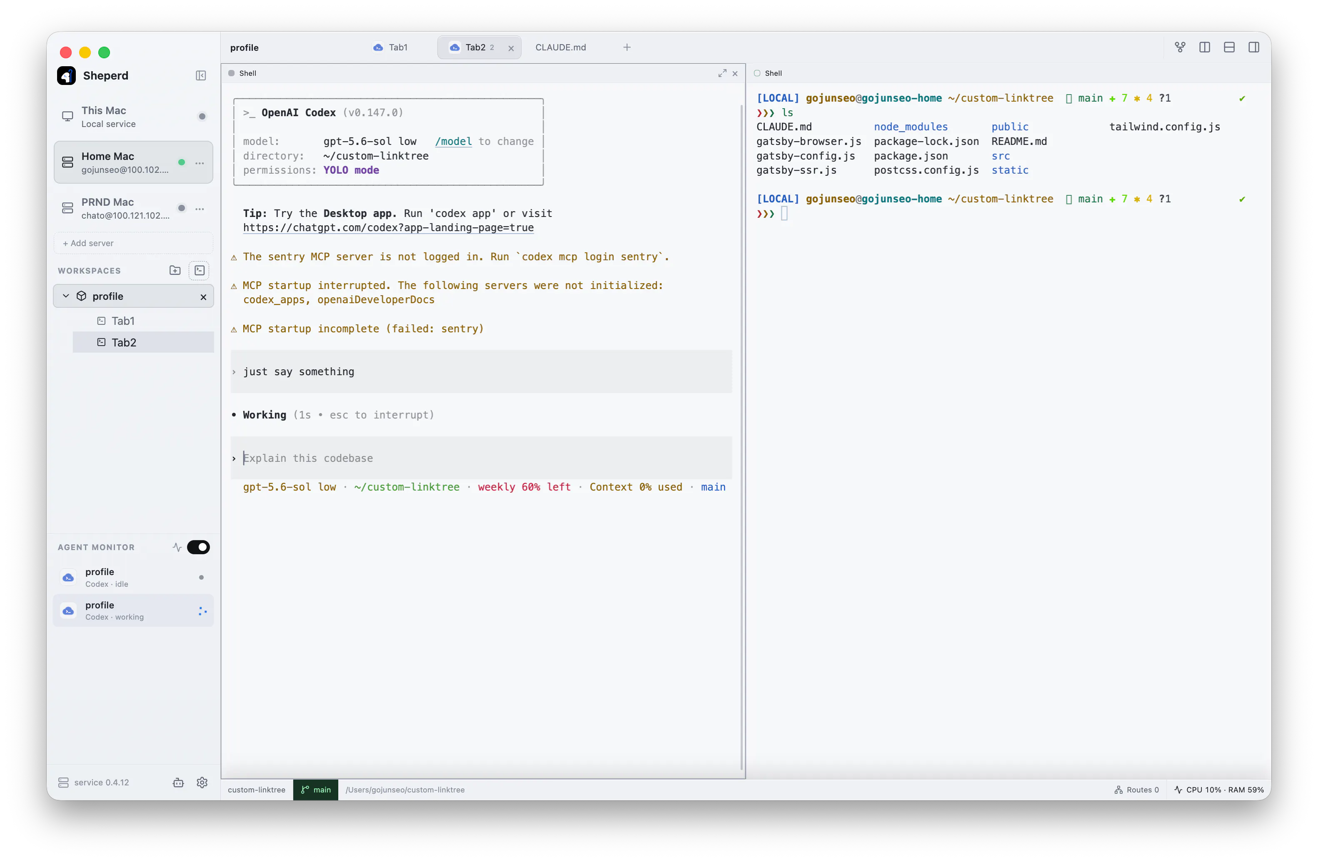
Task: Click This Mac status dot
Action: coord(202,116)
